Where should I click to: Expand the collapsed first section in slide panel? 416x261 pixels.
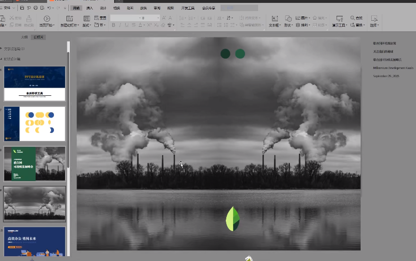[x=1, y=49]
